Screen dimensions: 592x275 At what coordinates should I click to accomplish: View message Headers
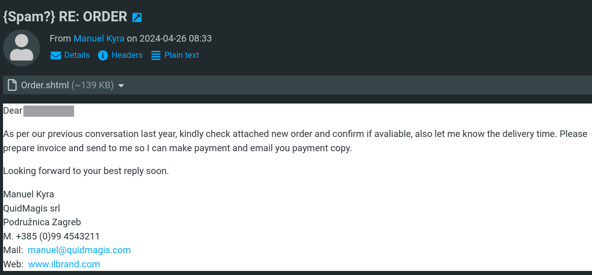click(127, 55)
